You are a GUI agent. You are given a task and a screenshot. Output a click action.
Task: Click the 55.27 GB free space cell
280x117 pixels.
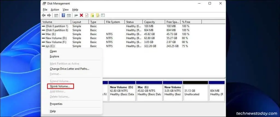pyautogui.click(x=172, y=38)
